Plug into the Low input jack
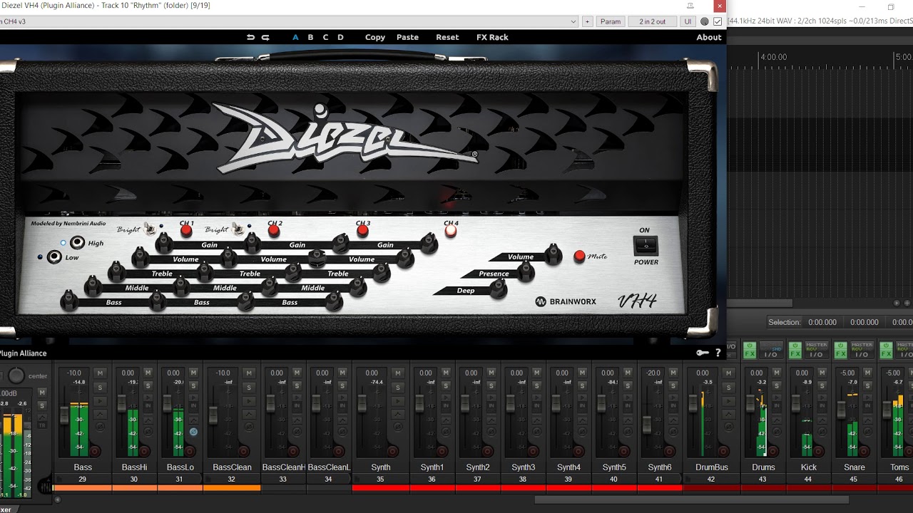This screenshot has height=513, width=913. tap(53, 257)
